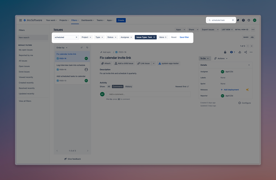This screenshot has width=276, height=180.
Task: Clear the scheduled text filter field
Action: tap(77, 37)
